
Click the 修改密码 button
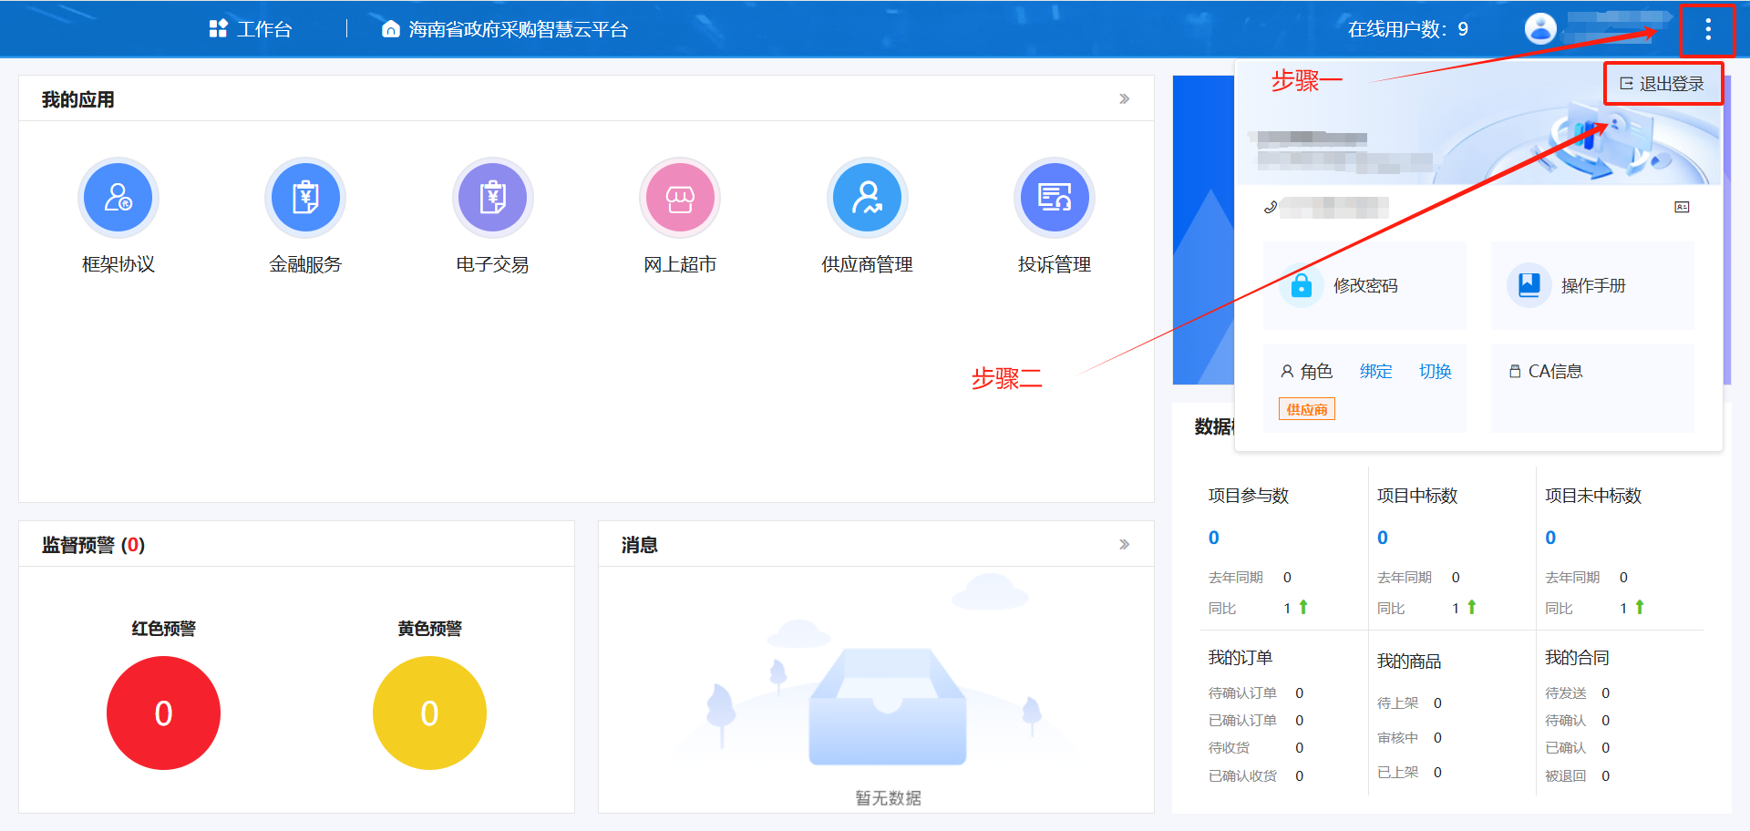point(1364,286)
